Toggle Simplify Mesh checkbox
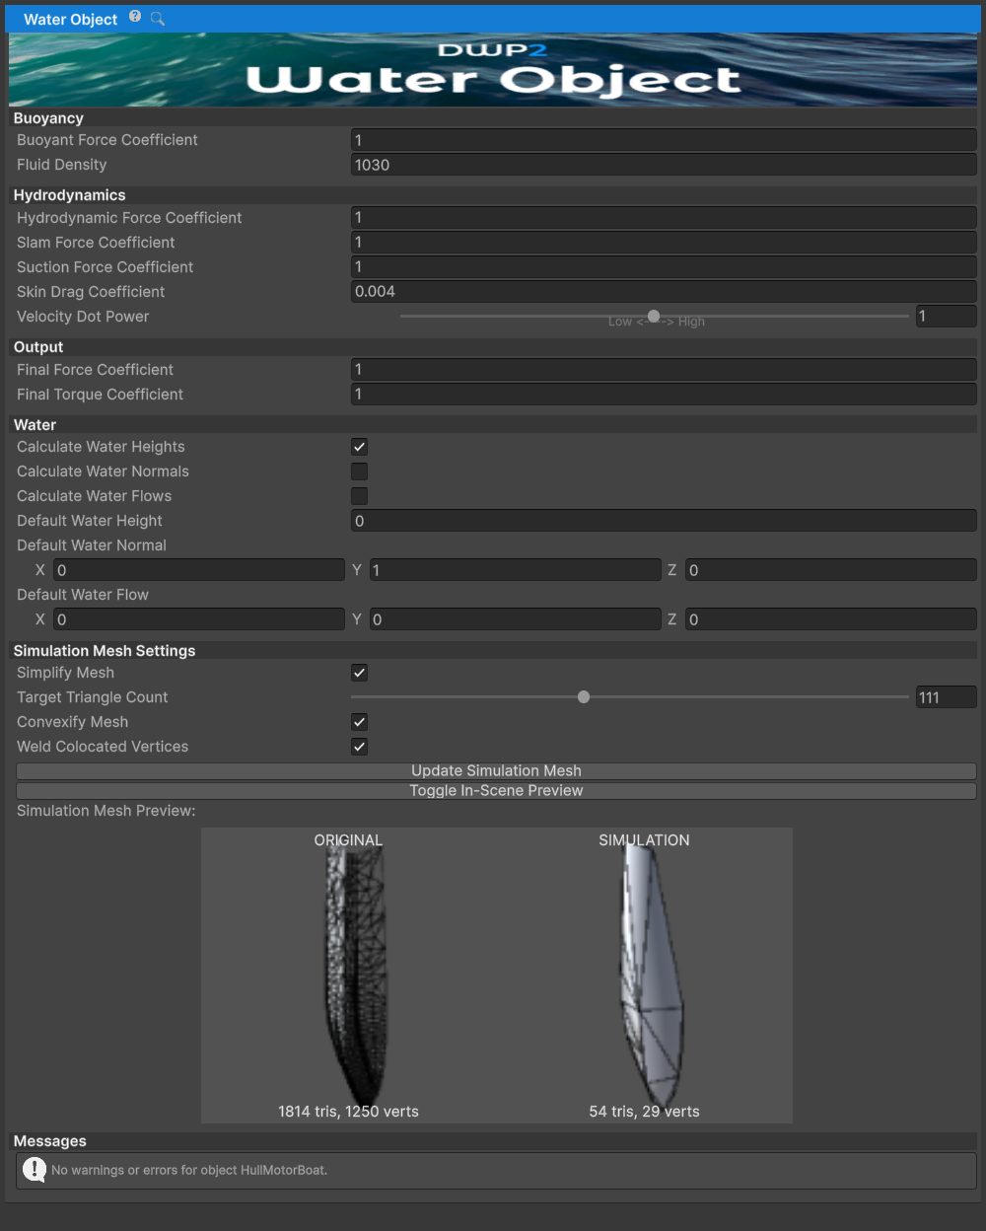Image resolution: width=986 pixels, height=1231 pixels. pos(360,673)
